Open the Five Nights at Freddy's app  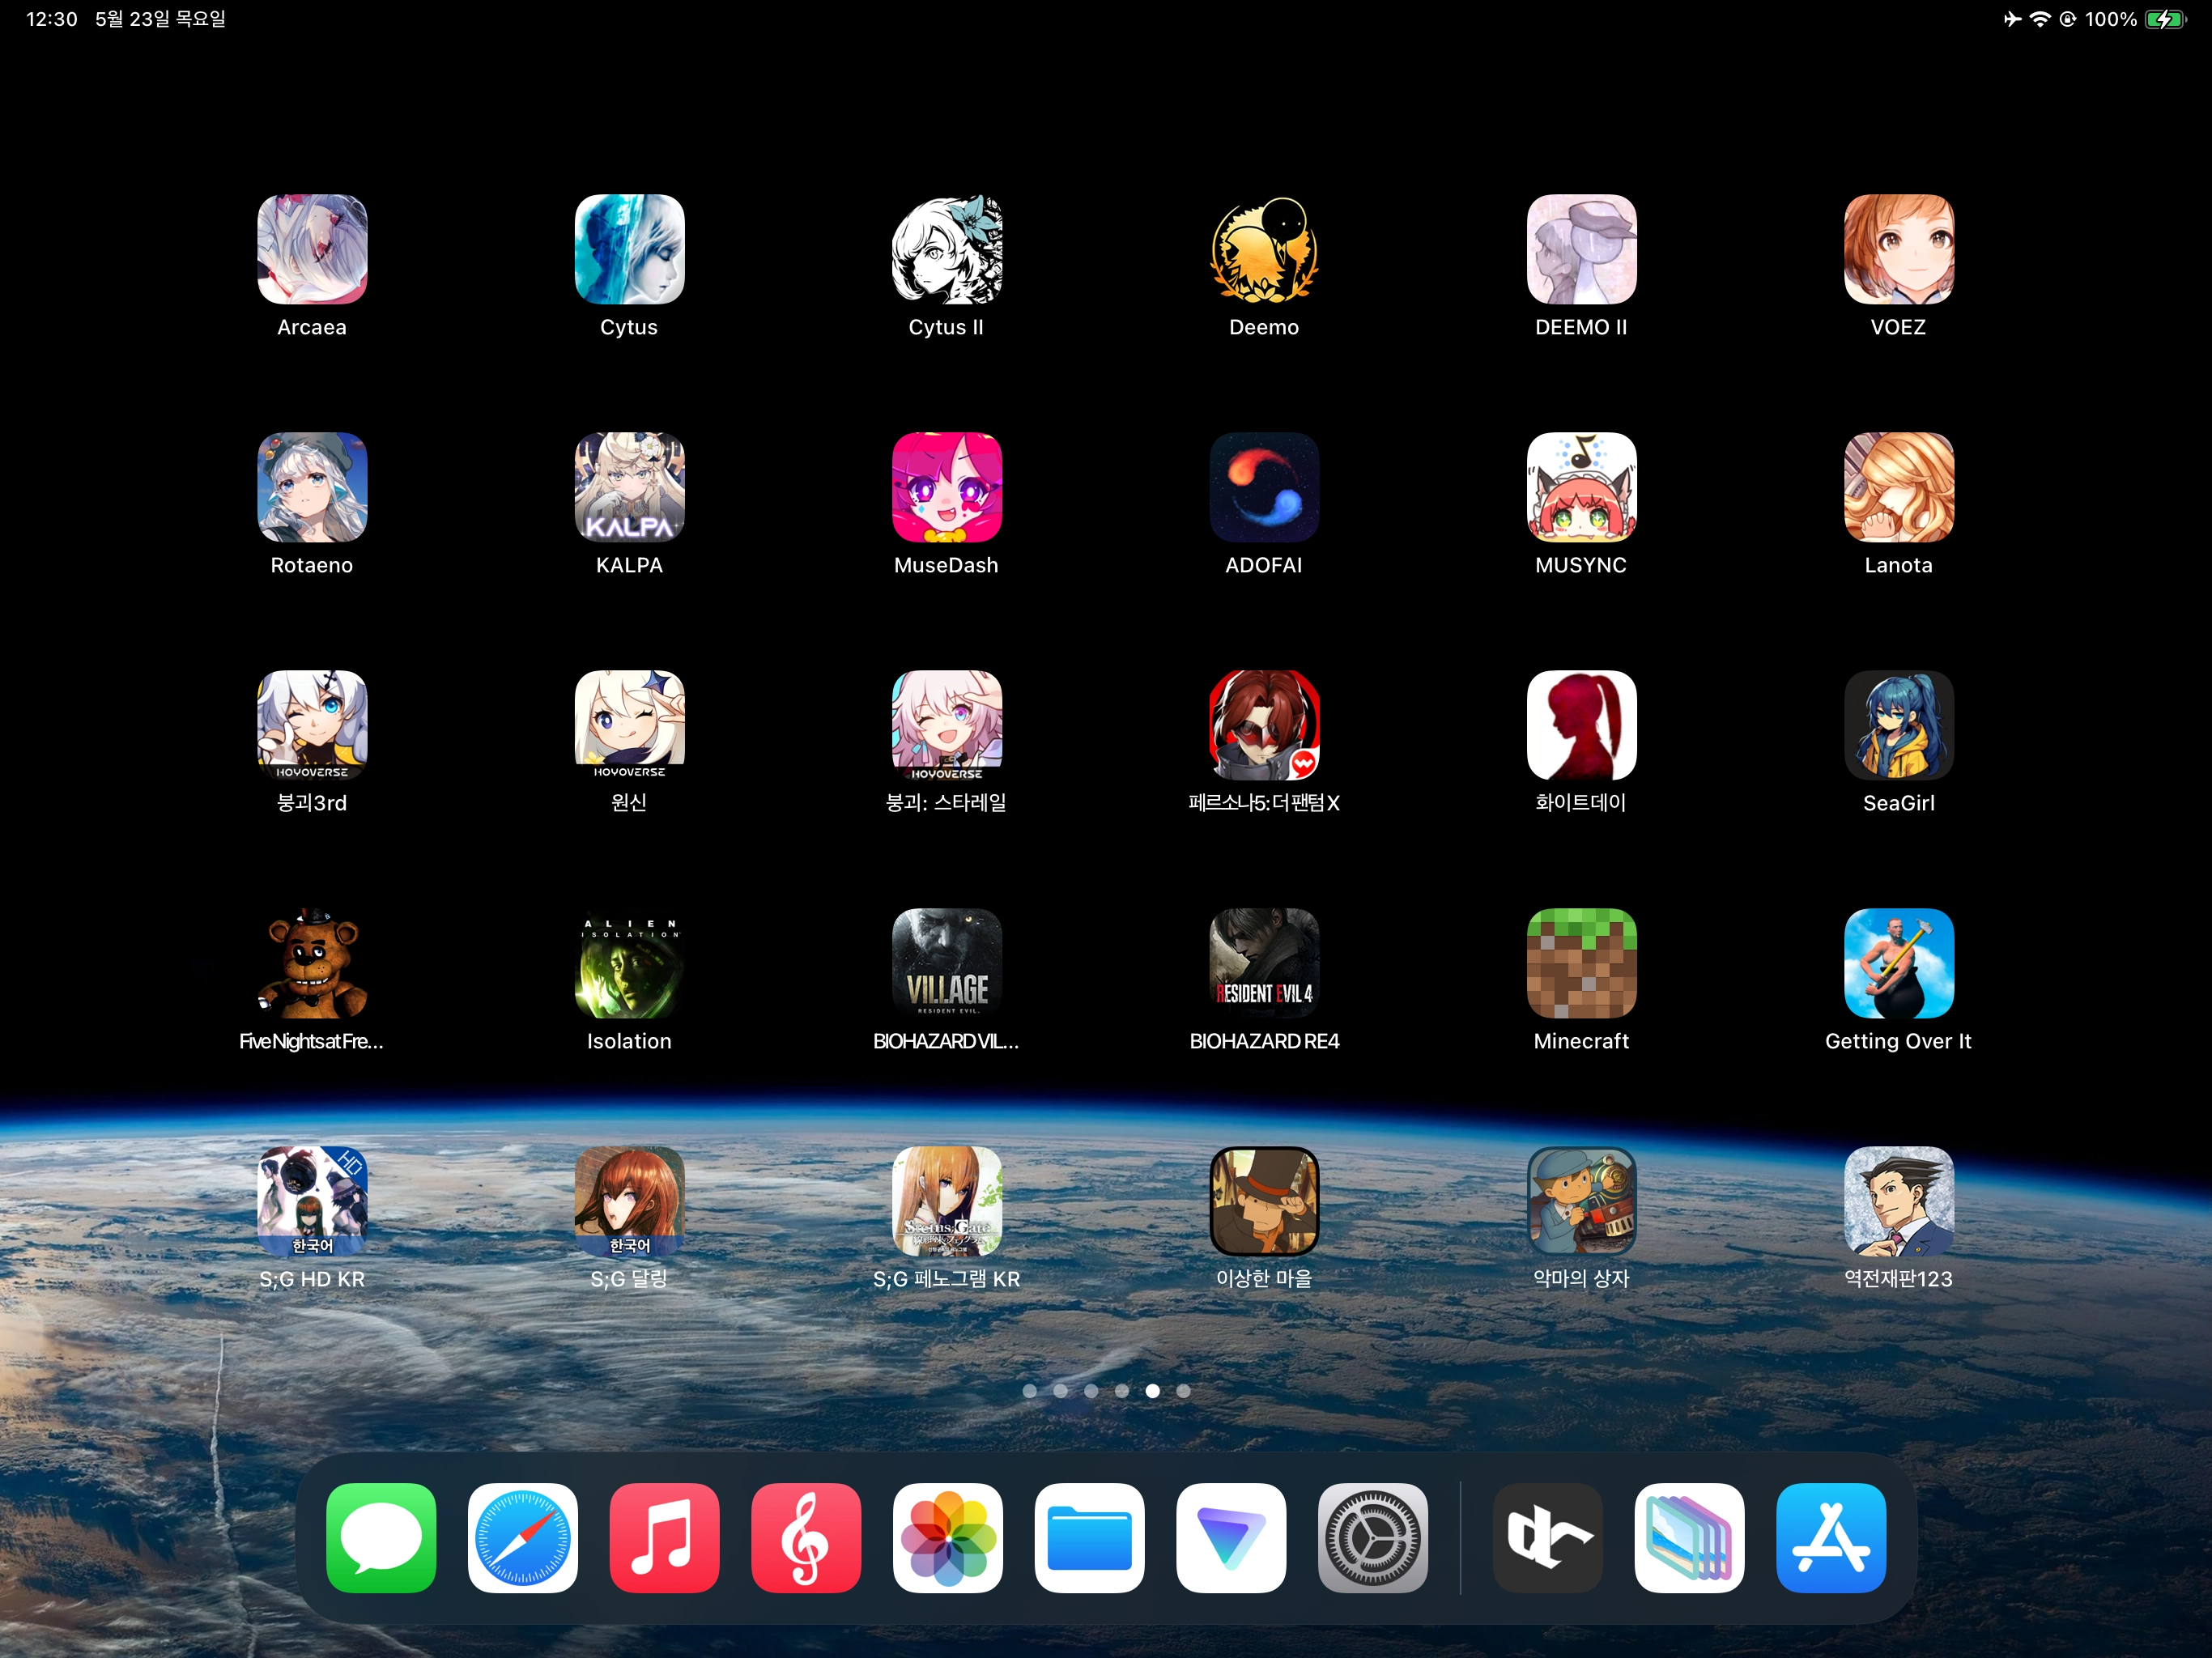(x=312, y=963)
